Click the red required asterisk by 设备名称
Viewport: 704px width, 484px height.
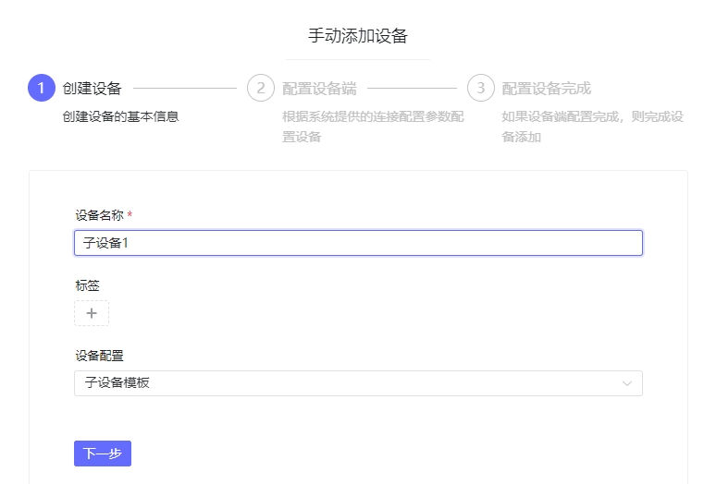[x=130, y=215]
